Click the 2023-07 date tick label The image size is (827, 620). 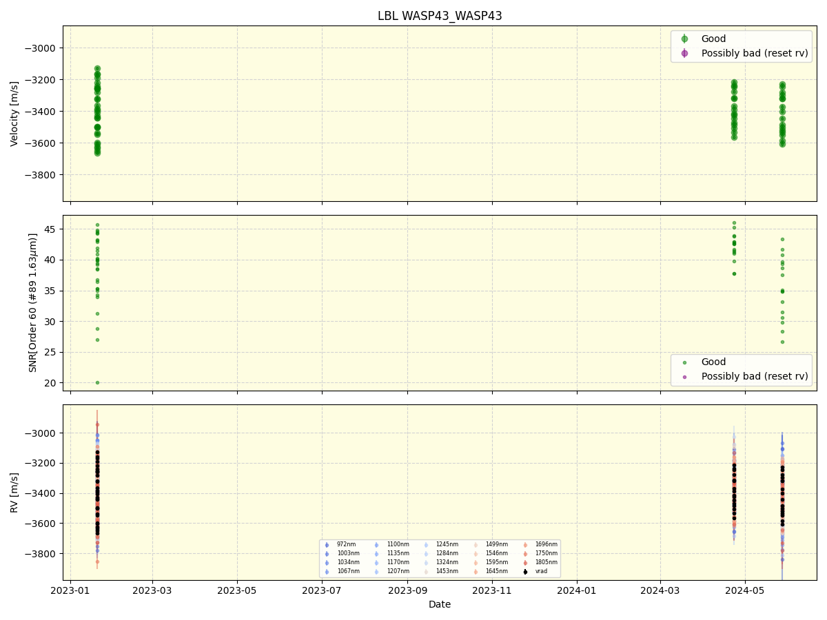pyautogui.click(x=322, y=590)
